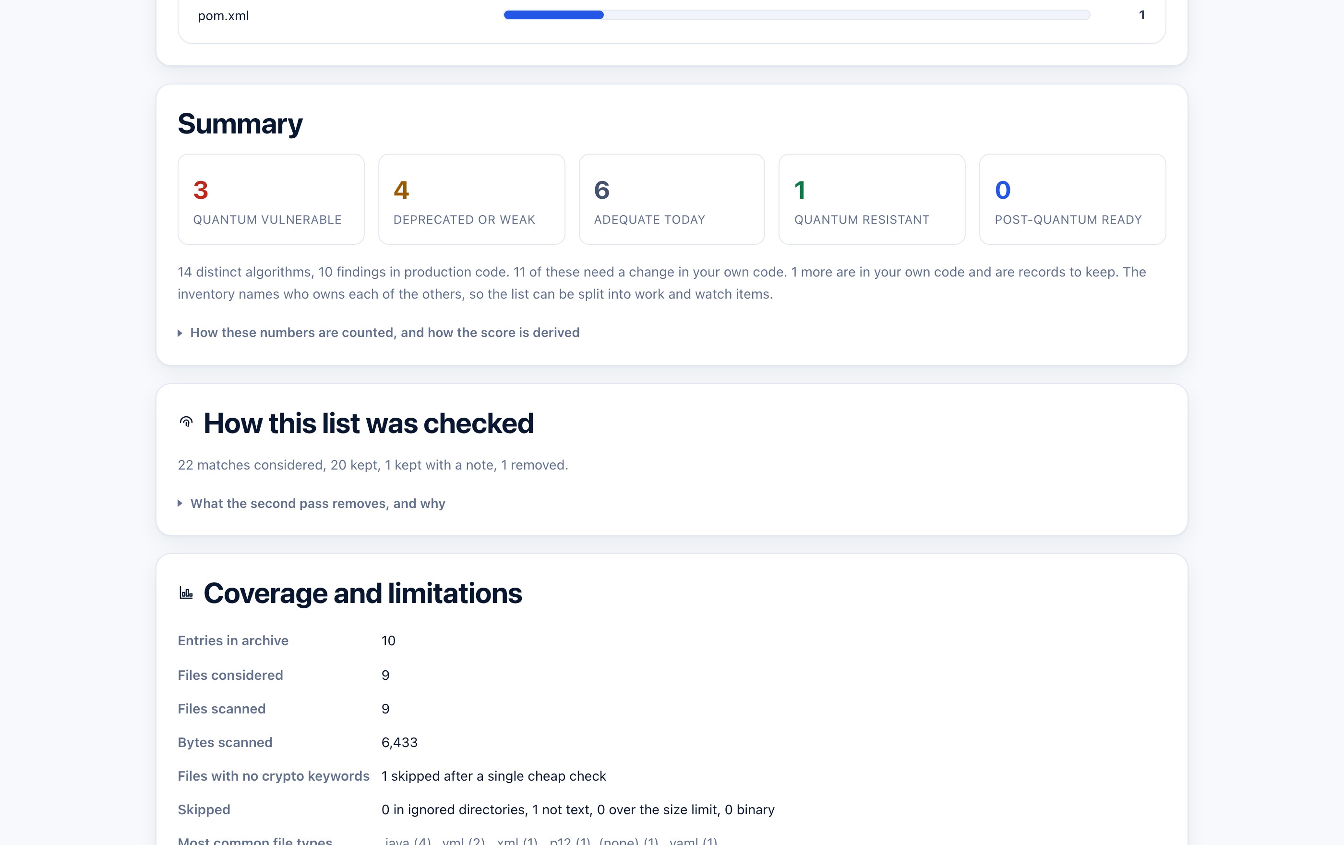Screen dimensions: 1344x845
Task: Click the Entries in archive label
Action: [233, 641]
